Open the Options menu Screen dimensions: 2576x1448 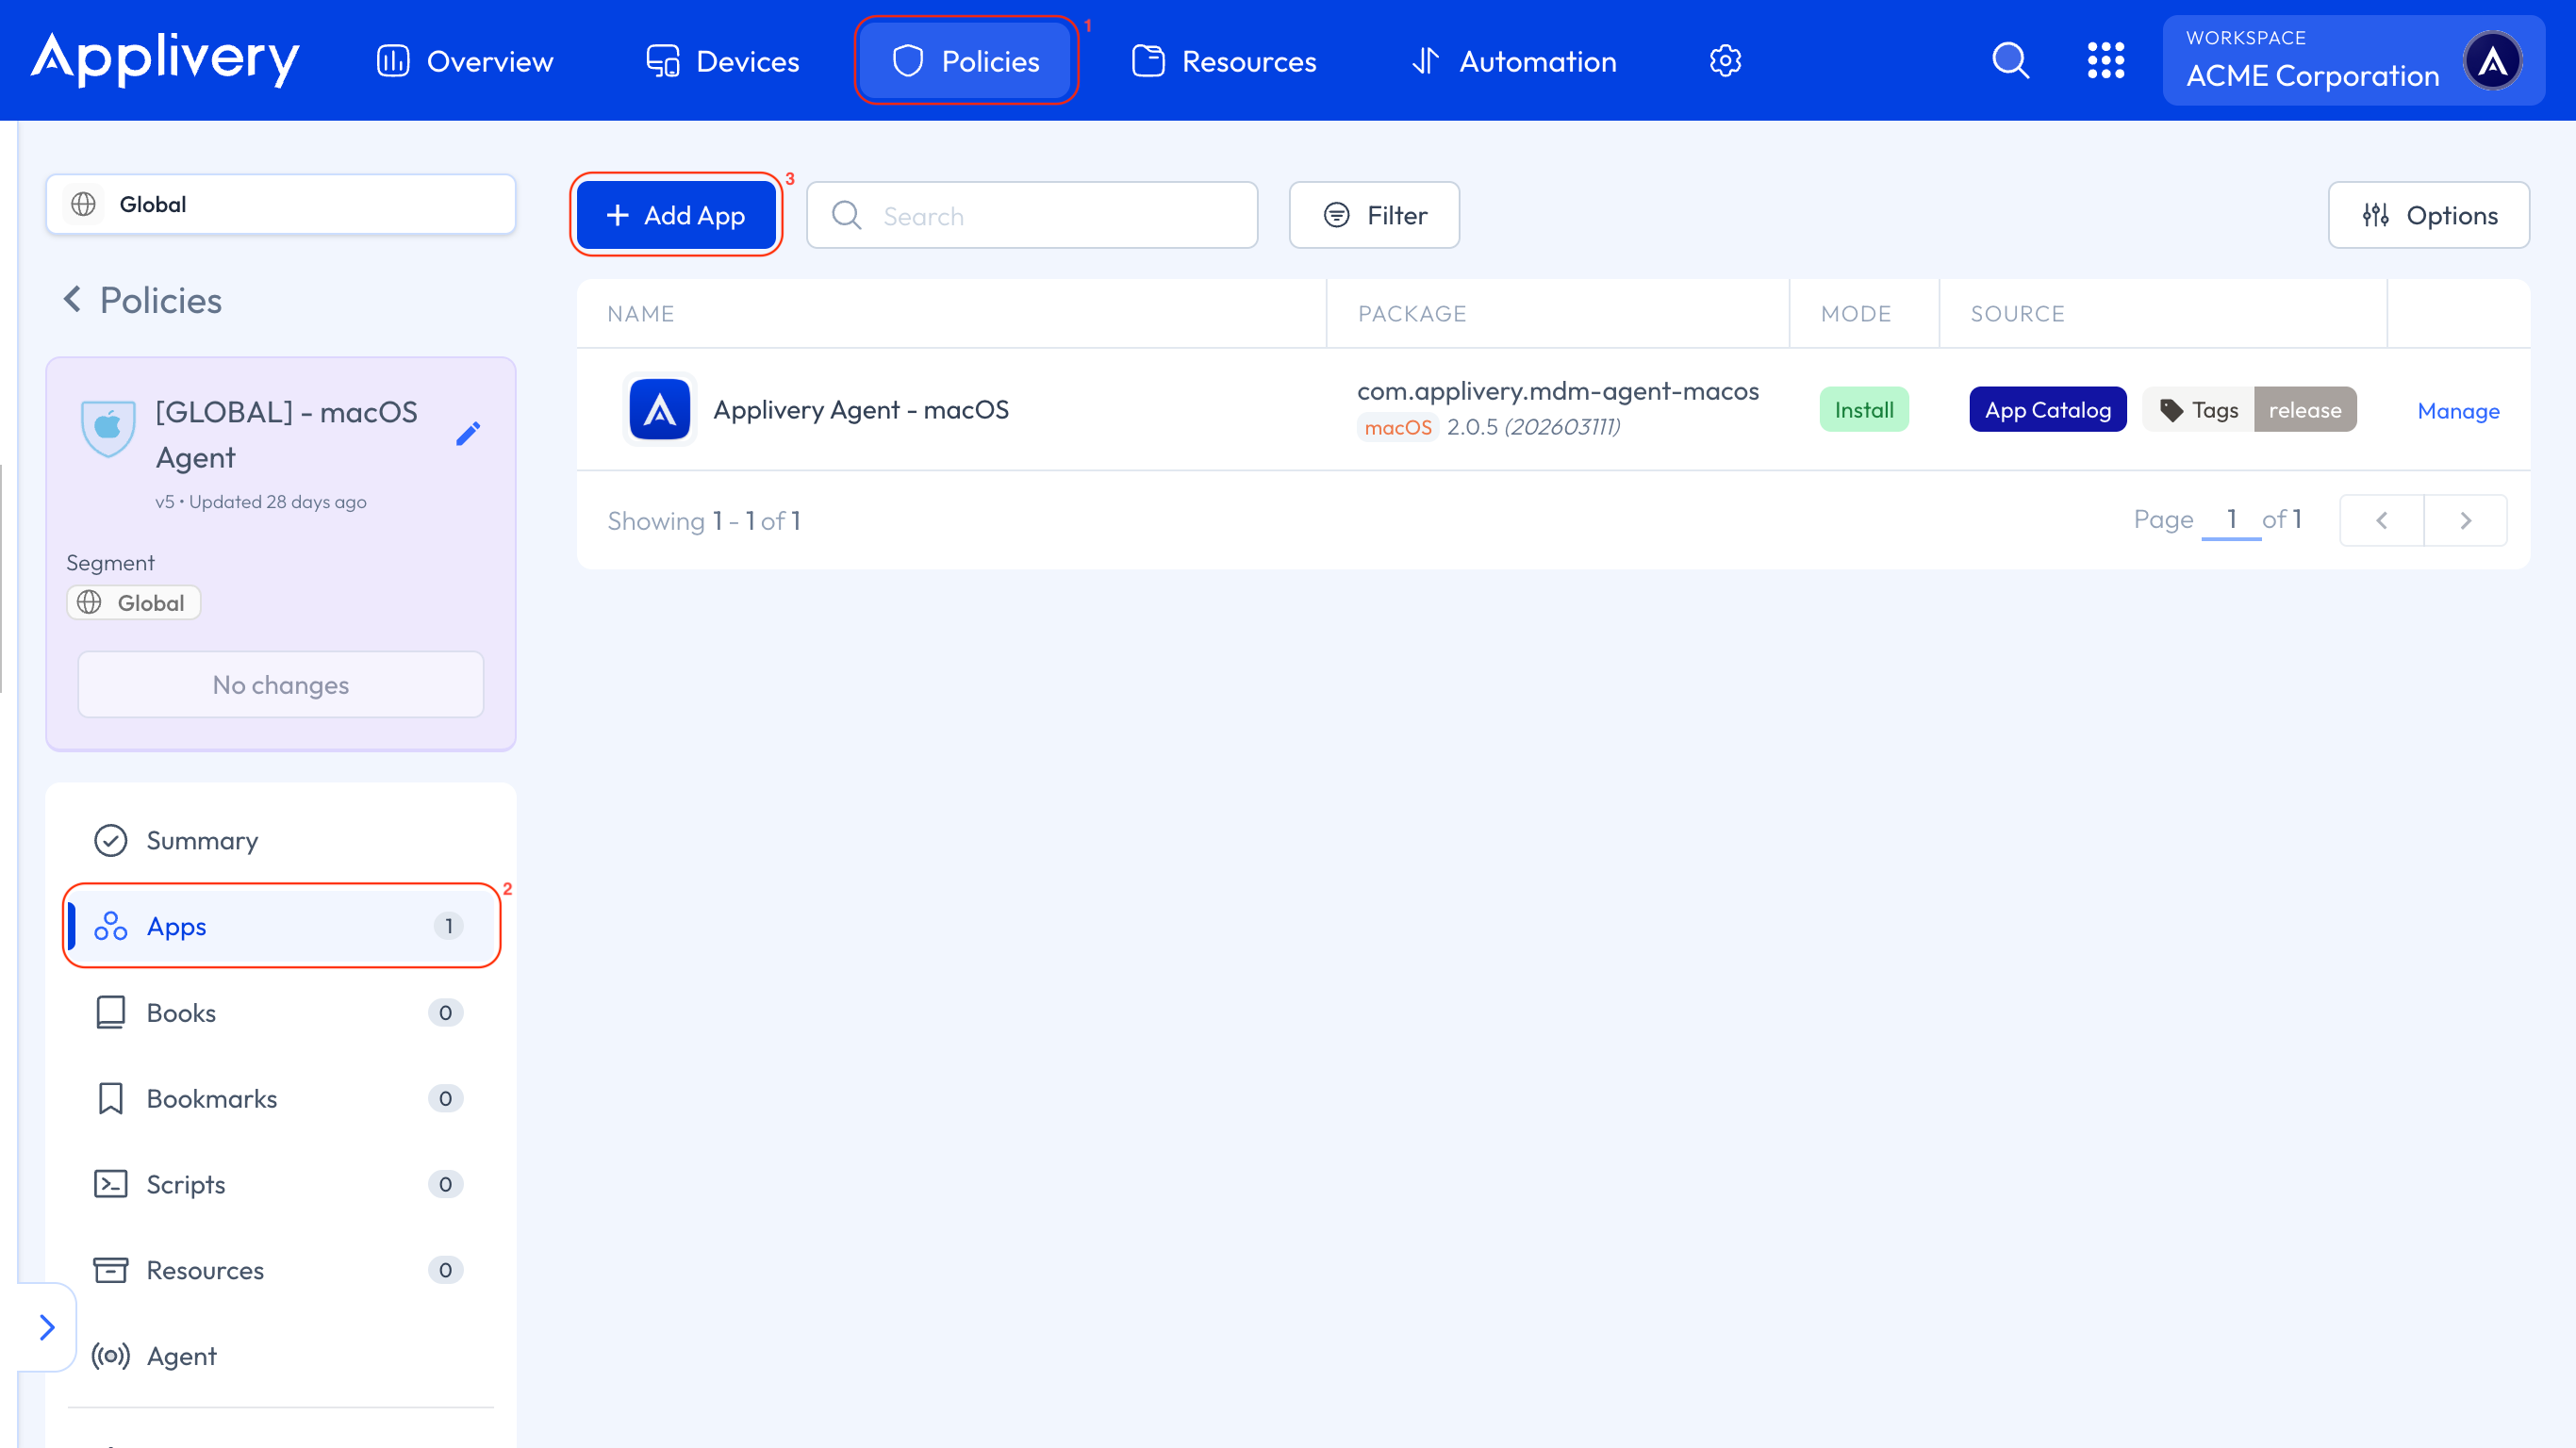2428,215
